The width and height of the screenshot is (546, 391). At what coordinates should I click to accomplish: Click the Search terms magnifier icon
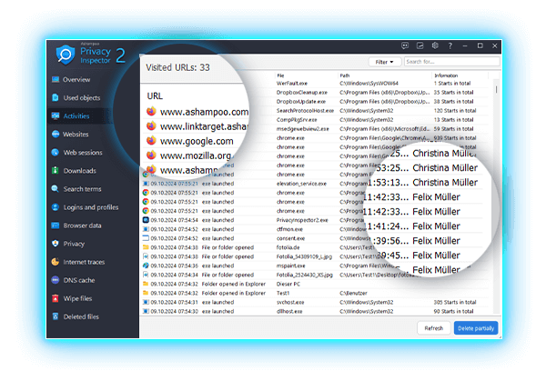[x=55, y=189]
